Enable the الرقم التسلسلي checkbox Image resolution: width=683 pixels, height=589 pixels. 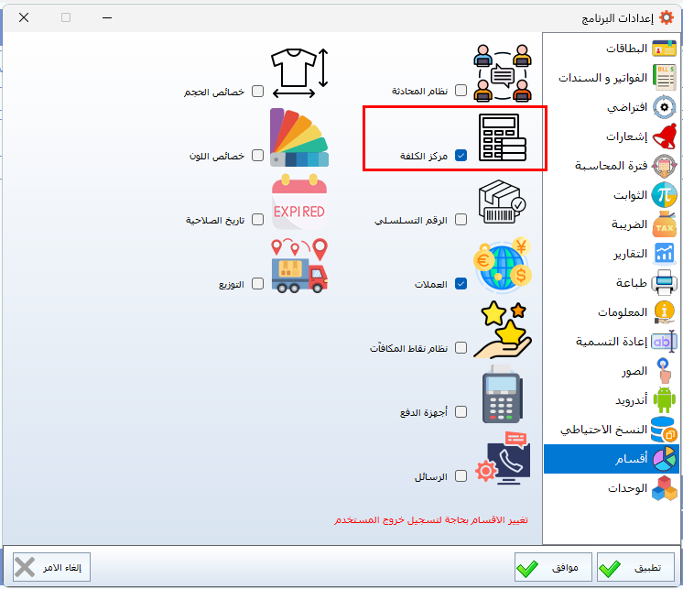point(461,220)
